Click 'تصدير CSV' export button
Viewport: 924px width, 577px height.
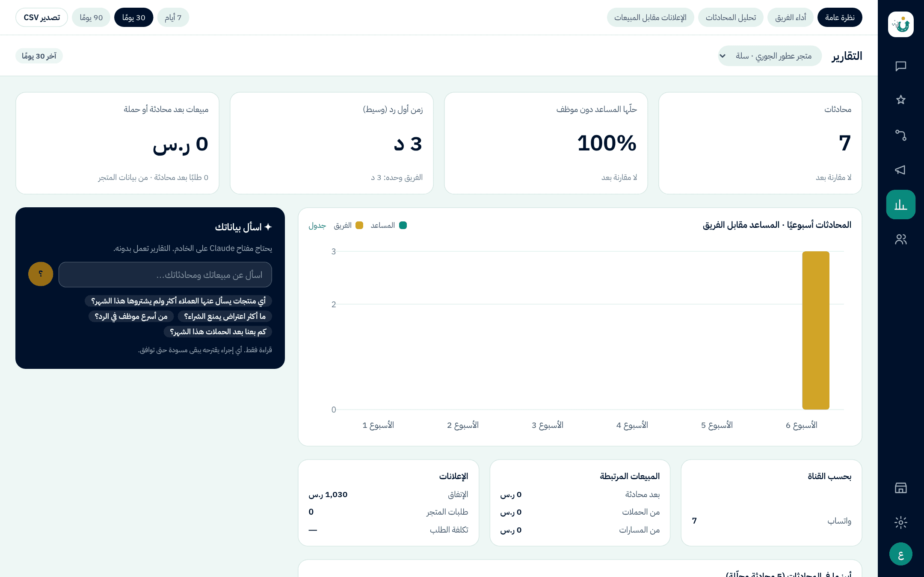click(41, 18)
